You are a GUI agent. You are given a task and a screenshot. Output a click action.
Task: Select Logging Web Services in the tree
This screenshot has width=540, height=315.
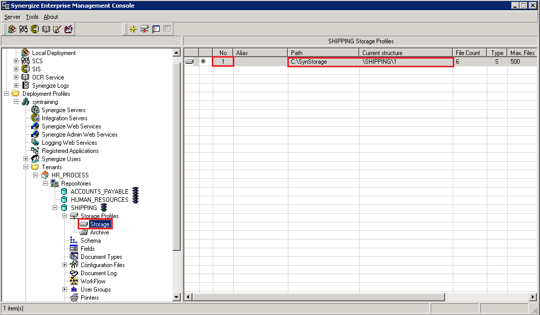(69, 143)
